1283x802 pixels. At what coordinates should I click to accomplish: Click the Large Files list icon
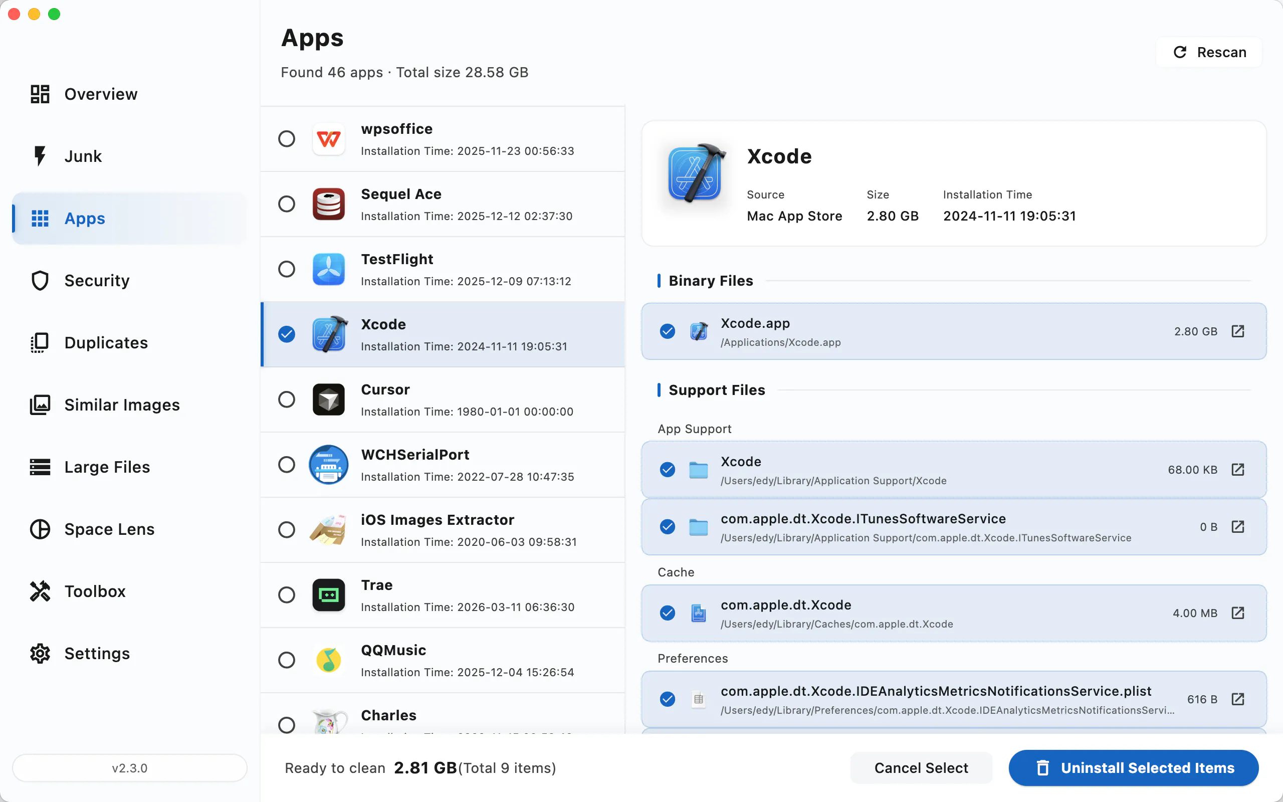[x=40, y=467]
